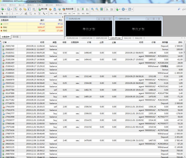The image size is (186, 158).
Task: Select the trendline drawing tool
Action: click(21, 13)
